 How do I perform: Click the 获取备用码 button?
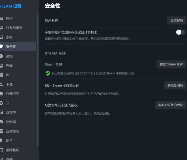pos(175,85)
